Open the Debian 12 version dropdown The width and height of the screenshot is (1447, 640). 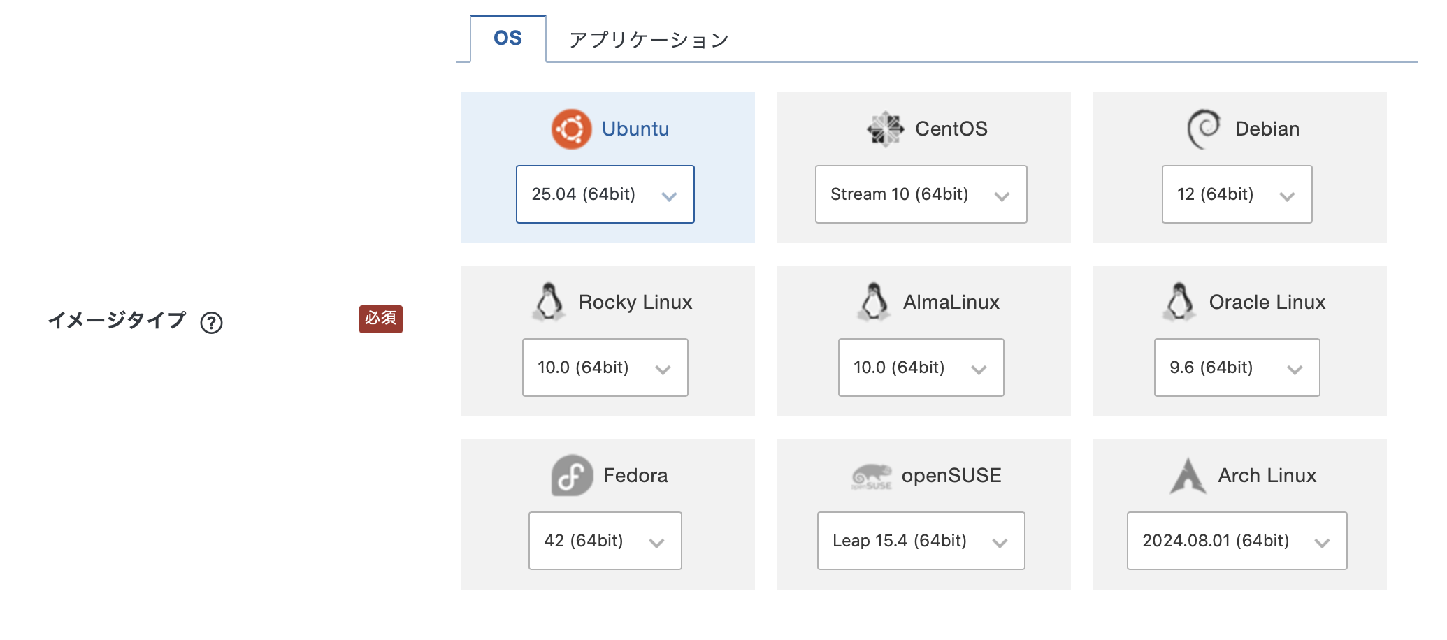coord(1237,194)
